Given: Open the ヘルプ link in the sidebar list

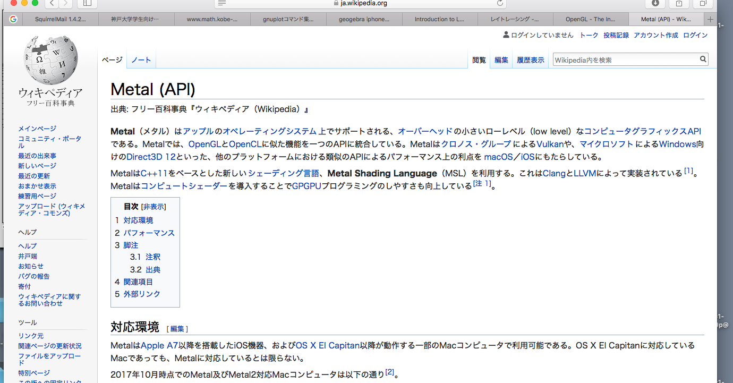Looking at the screenshot, I should pos(28,246).
